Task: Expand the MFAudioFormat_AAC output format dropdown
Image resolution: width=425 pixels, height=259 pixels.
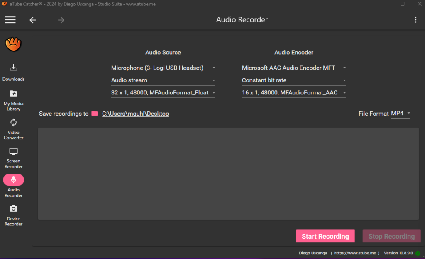Action: coord(294,93)
